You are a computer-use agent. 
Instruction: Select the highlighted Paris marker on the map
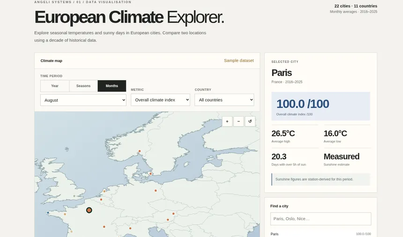(x=89, y=210)
